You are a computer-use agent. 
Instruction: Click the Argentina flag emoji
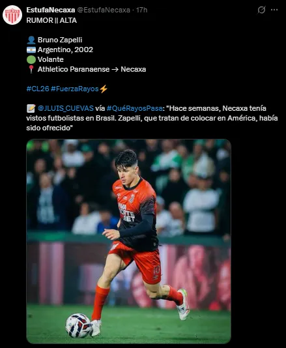pos(31,50)
